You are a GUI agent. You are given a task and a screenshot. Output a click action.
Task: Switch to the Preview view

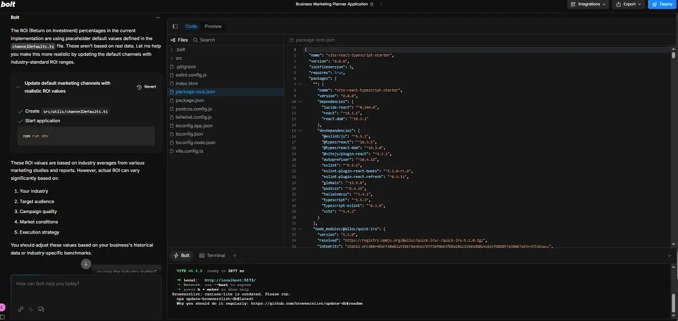[x=213, y=27]
